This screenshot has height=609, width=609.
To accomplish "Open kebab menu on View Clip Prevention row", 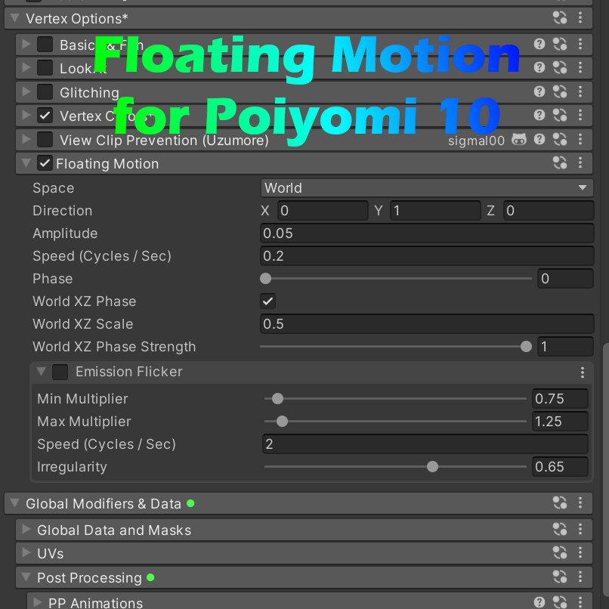I will [580, 139].
